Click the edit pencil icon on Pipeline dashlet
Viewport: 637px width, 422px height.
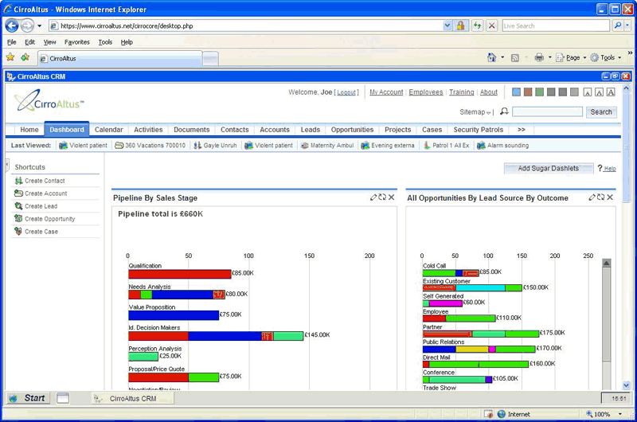[x=373, y=197]
